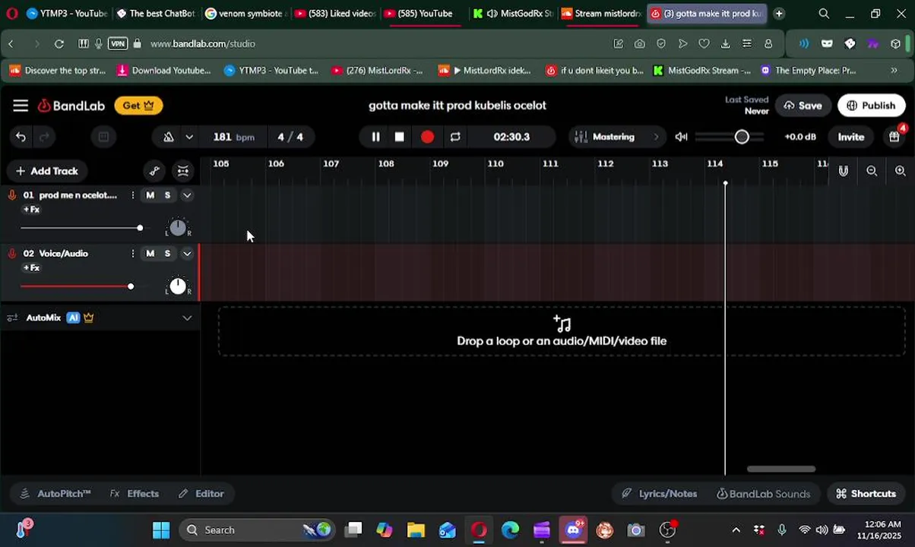Expand the bookmarks overflow chevron
Screen dimensions: 915x547
click(894, 71)
